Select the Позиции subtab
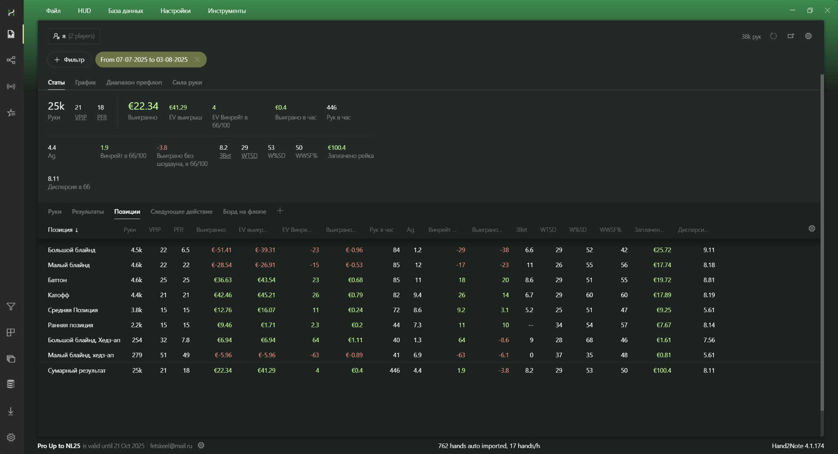Viewport: 838px width, 454px height. point(127,212)
